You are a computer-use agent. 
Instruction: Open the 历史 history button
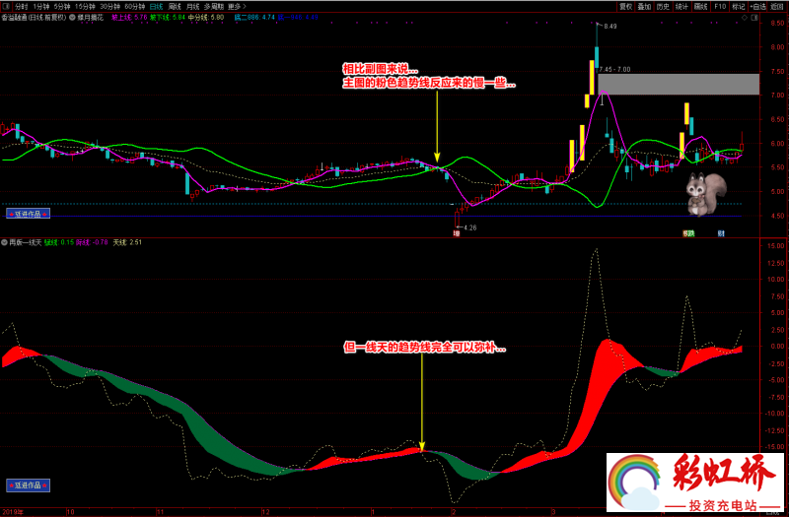tap(663, 7)
